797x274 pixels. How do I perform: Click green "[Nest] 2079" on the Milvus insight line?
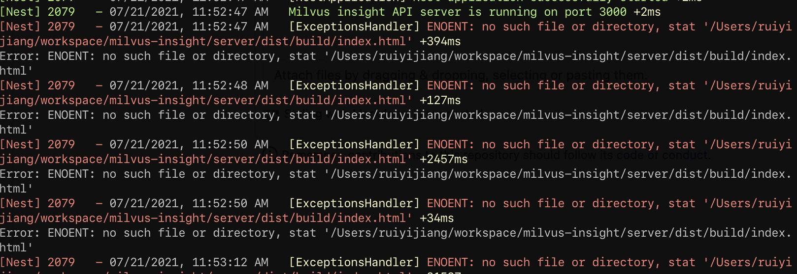(37, 12)
